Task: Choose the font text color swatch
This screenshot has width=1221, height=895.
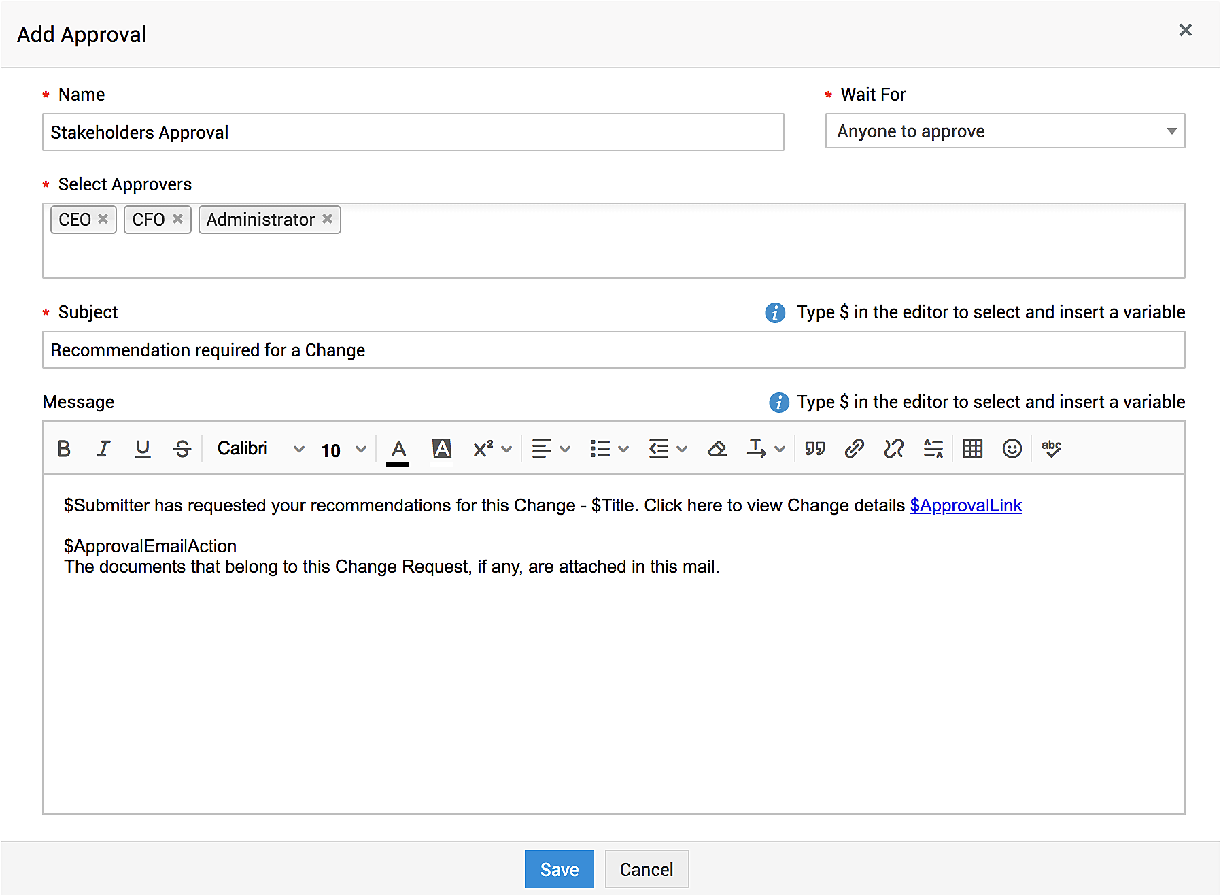Action: pos(398,449)
